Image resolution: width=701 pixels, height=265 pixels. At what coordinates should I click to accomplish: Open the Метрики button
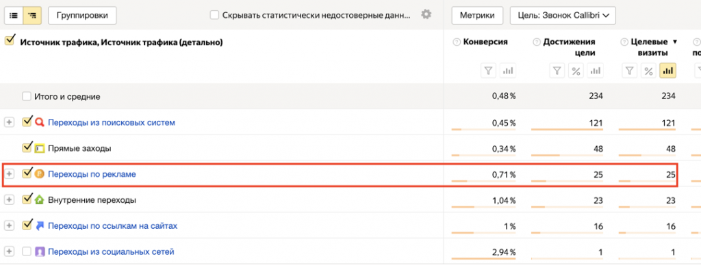pyautogui.click(x=477, y=15)
